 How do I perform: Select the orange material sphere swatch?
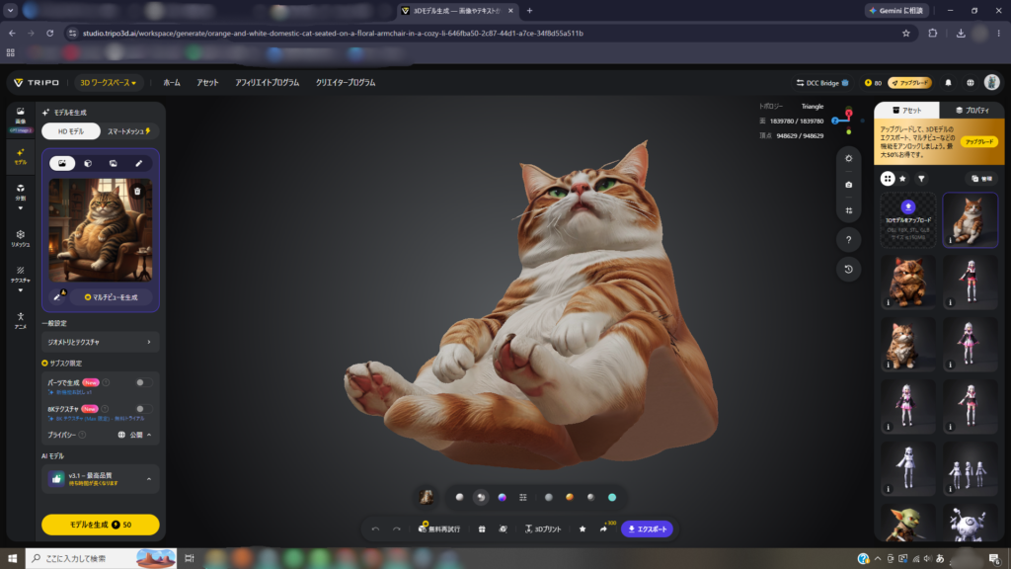tap(570, 498)
